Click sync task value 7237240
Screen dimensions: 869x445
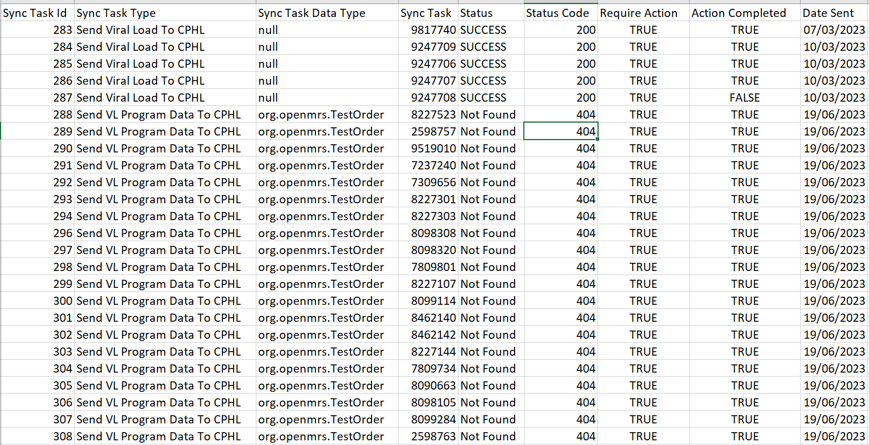coord(428,165)
